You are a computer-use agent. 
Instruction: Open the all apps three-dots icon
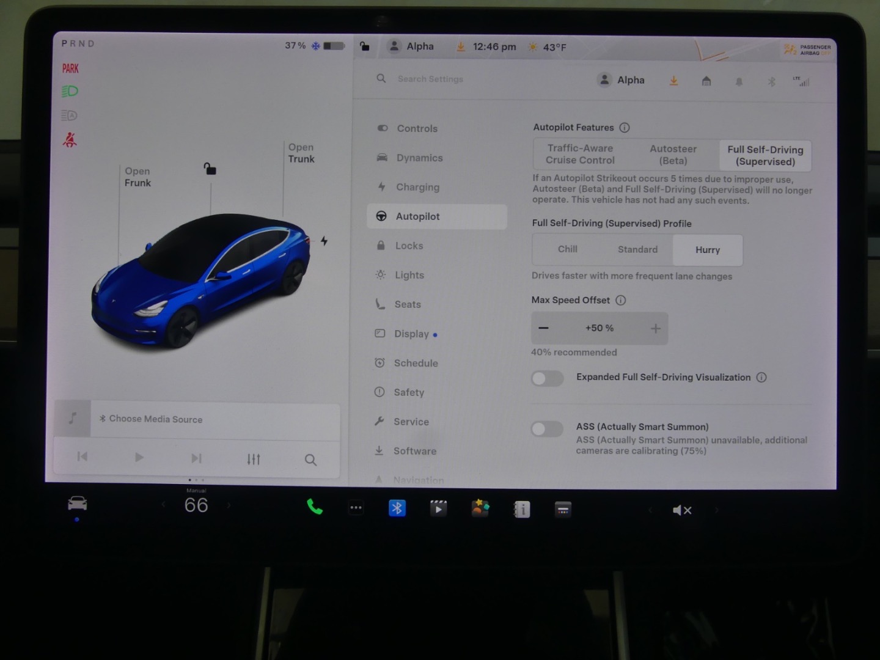point(356,508)
